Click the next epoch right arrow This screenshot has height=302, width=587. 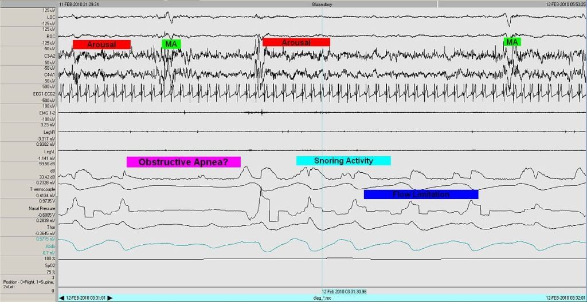[110, 297]
